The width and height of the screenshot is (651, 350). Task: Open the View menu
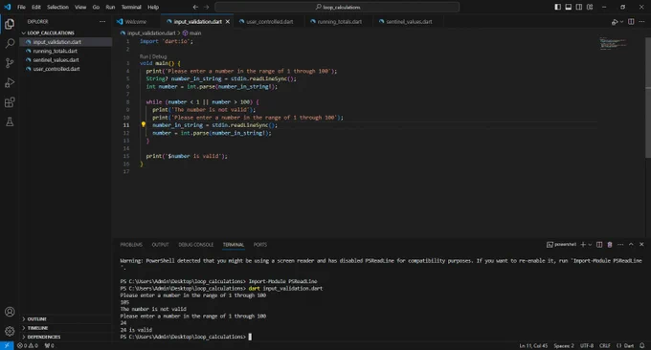click(80, 7)
